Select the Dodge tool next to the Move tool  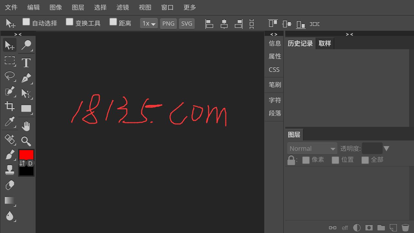(x=26, y=45)
